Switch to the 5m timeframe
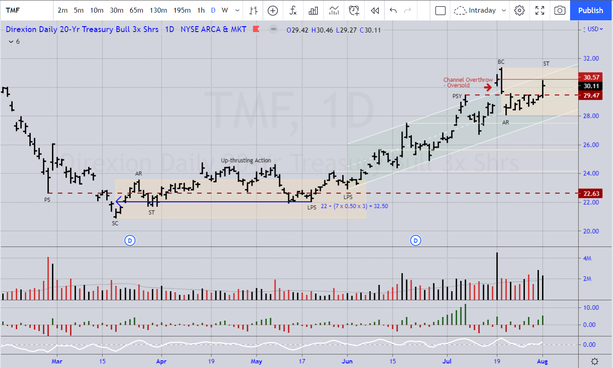 tap(79, 10)
